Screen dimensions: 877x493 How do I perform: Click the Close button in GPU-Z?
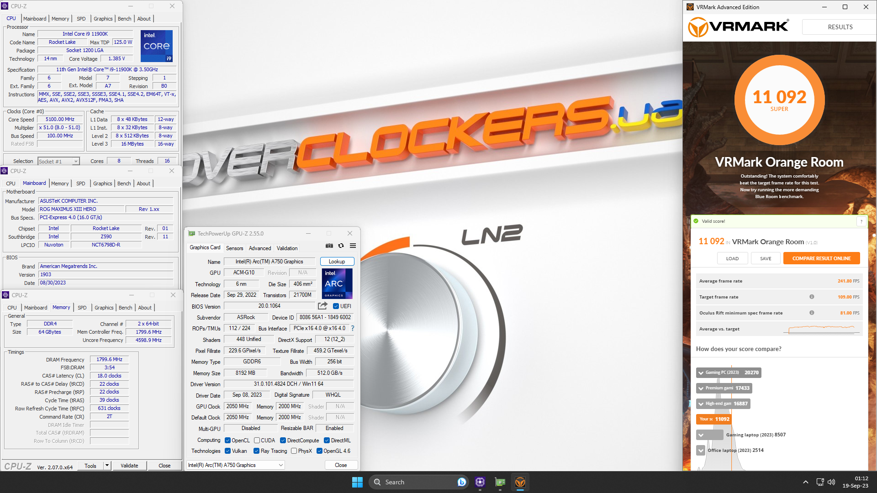(341, 465)
